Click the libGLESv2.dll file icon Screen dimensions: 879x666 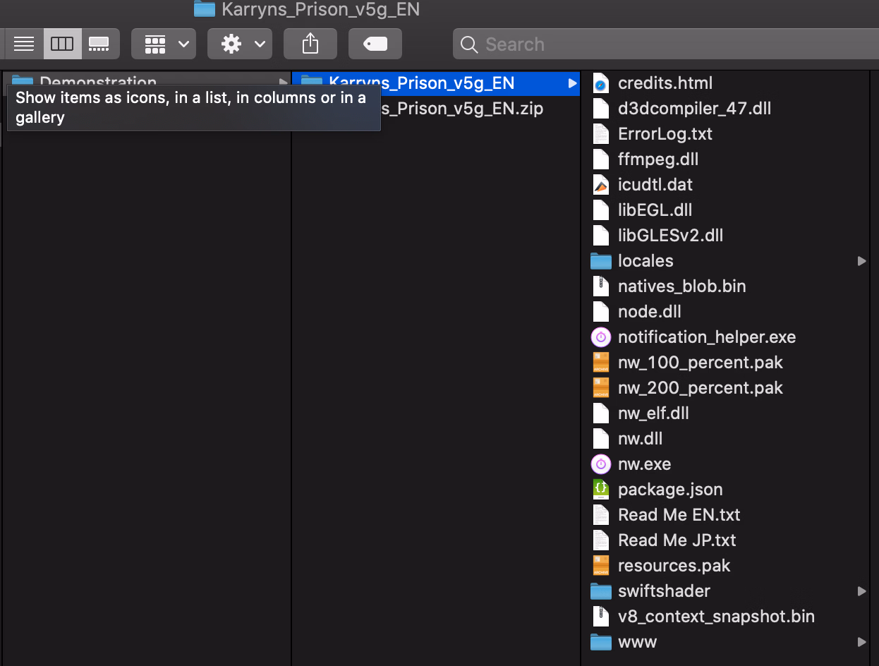601,236
